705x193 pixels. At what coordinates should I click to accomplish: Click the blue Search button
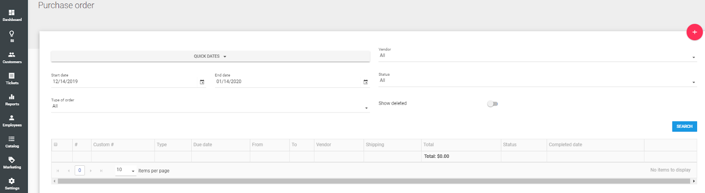tap(684, 127)
